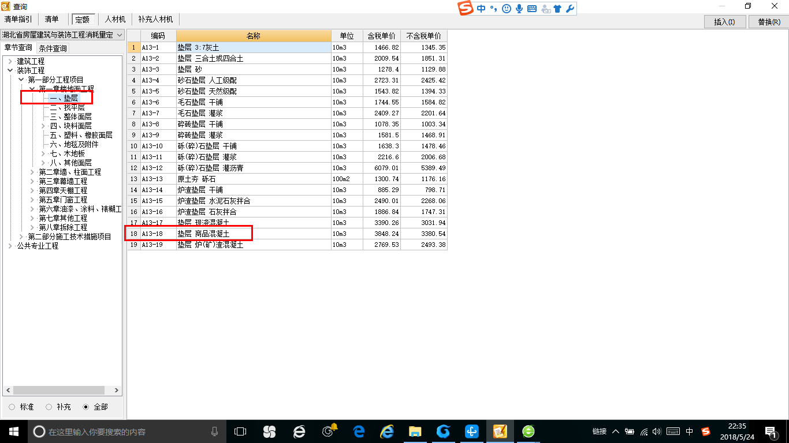
Task: Switch to 补充人材机 tab
Action: point(155,20)
